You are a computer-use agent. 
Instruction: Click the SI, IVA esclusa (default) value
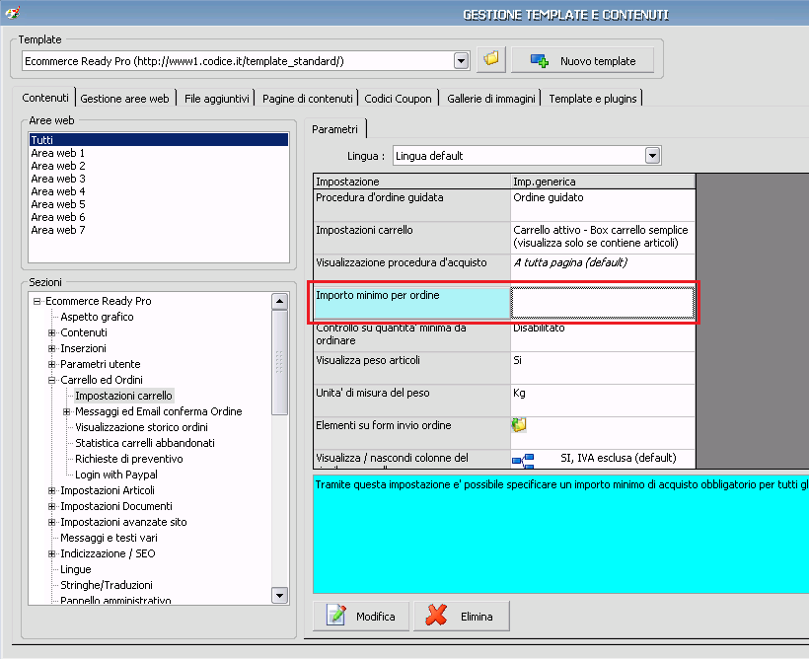[619, 458]
